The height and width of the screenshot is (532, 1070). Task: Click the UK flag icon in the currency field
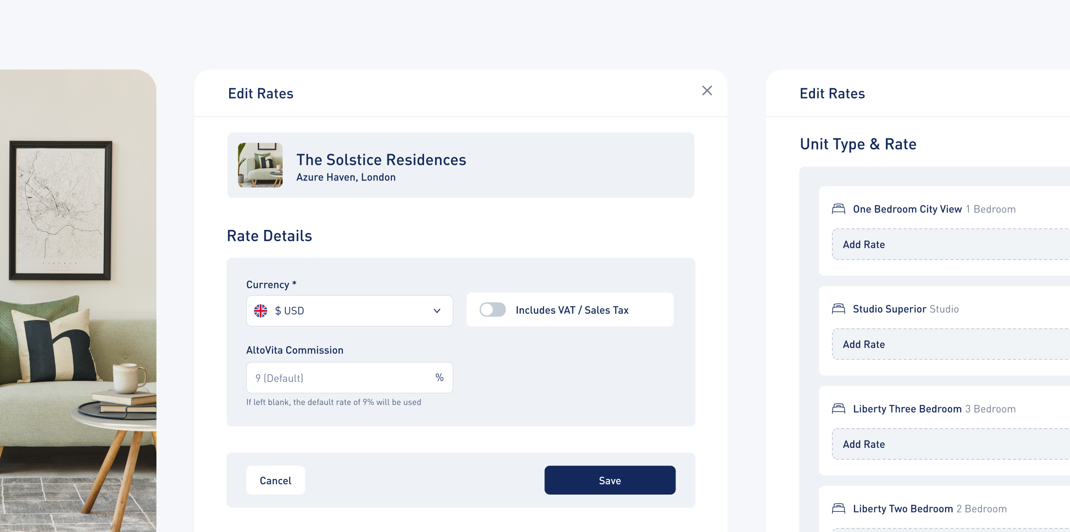(261, 311)
